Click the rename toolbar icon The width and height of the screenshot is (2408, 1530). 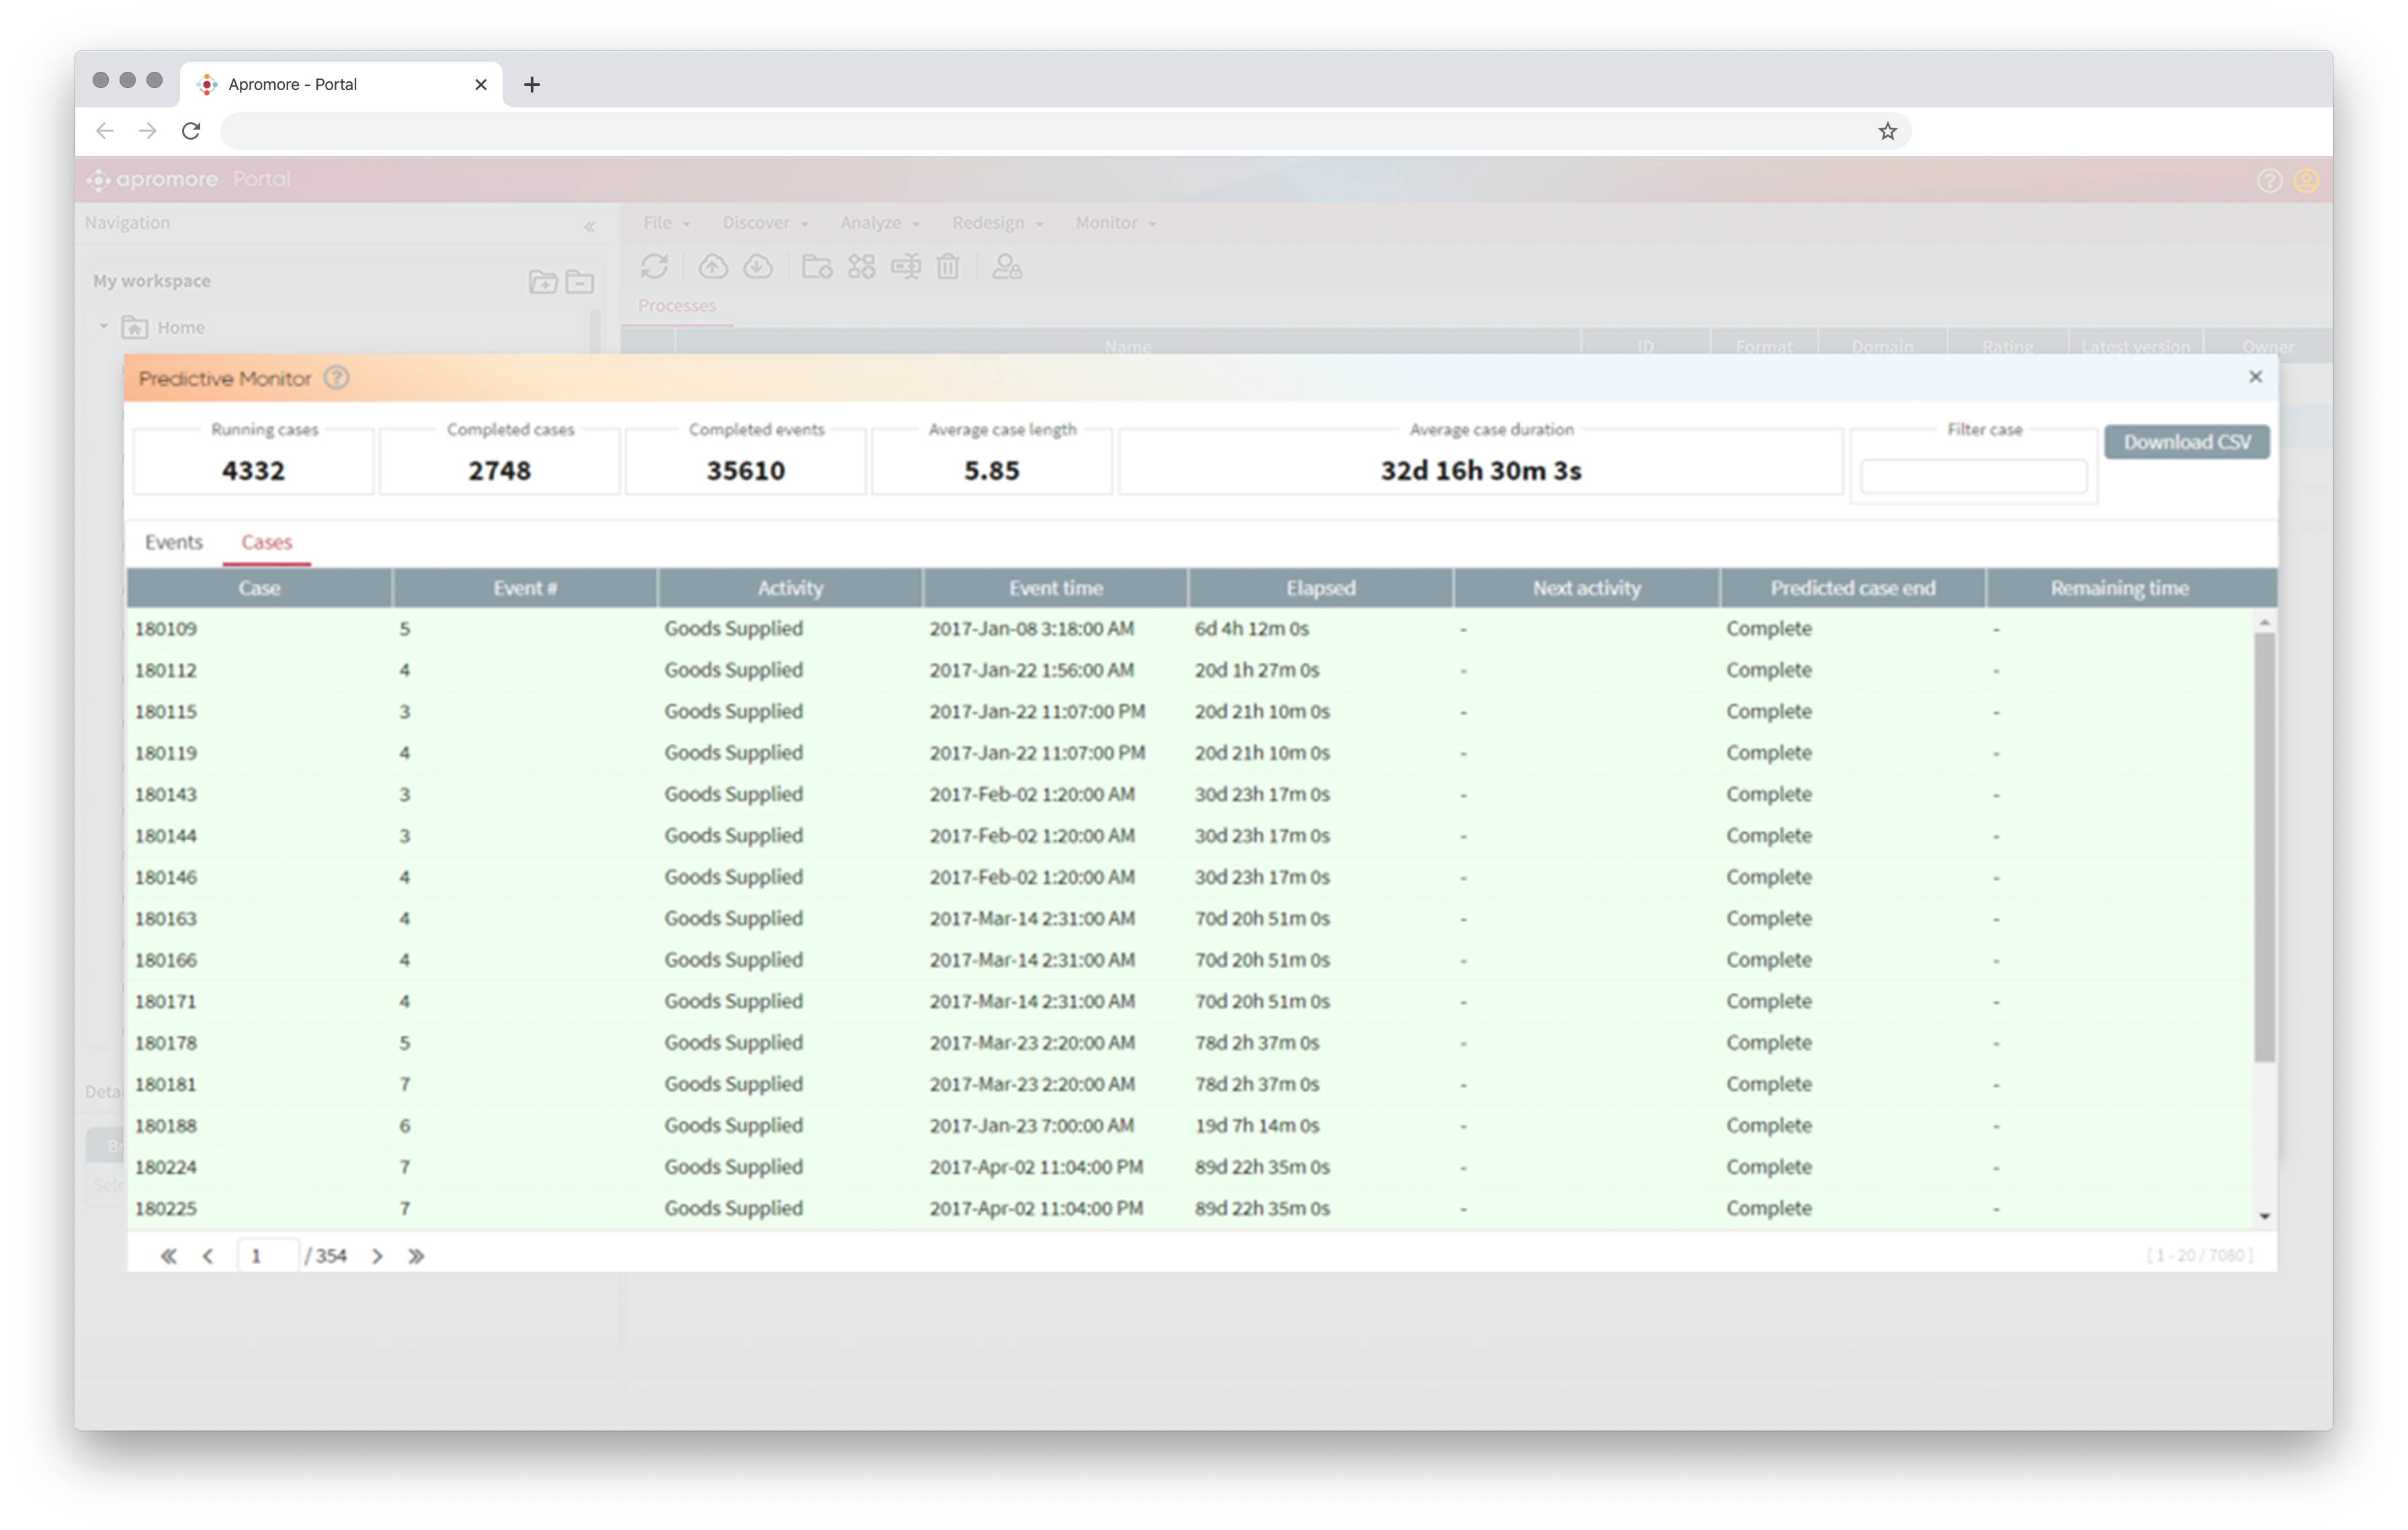coord(906,266)
